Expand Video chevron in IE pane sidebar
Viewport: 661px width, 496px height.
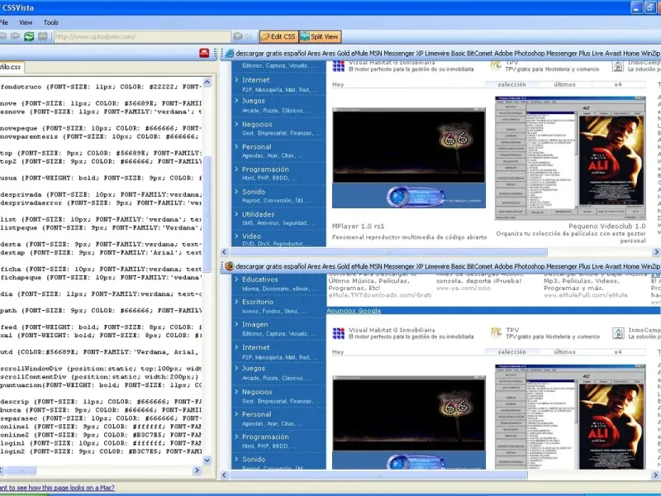click(x=236, y=236)
